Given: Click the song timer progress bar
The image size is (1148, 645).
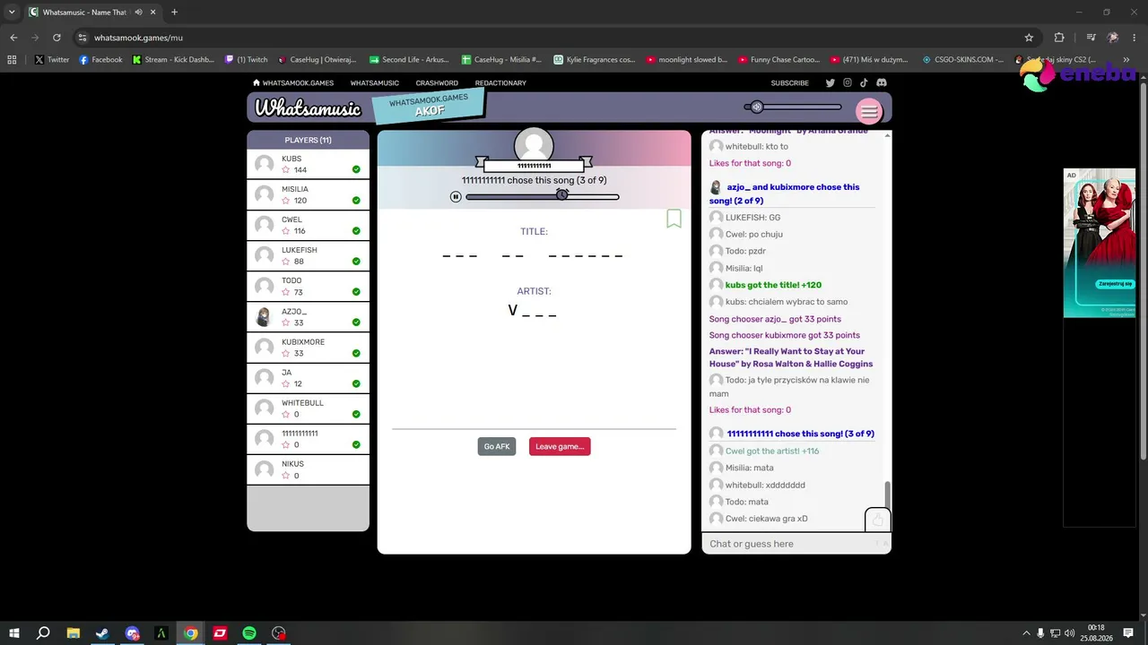Looking at the screenshot, I should tap(543, 197).
